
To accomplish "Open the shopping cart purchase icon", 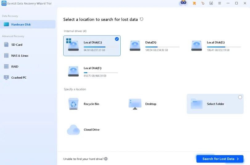I will 194,3.
